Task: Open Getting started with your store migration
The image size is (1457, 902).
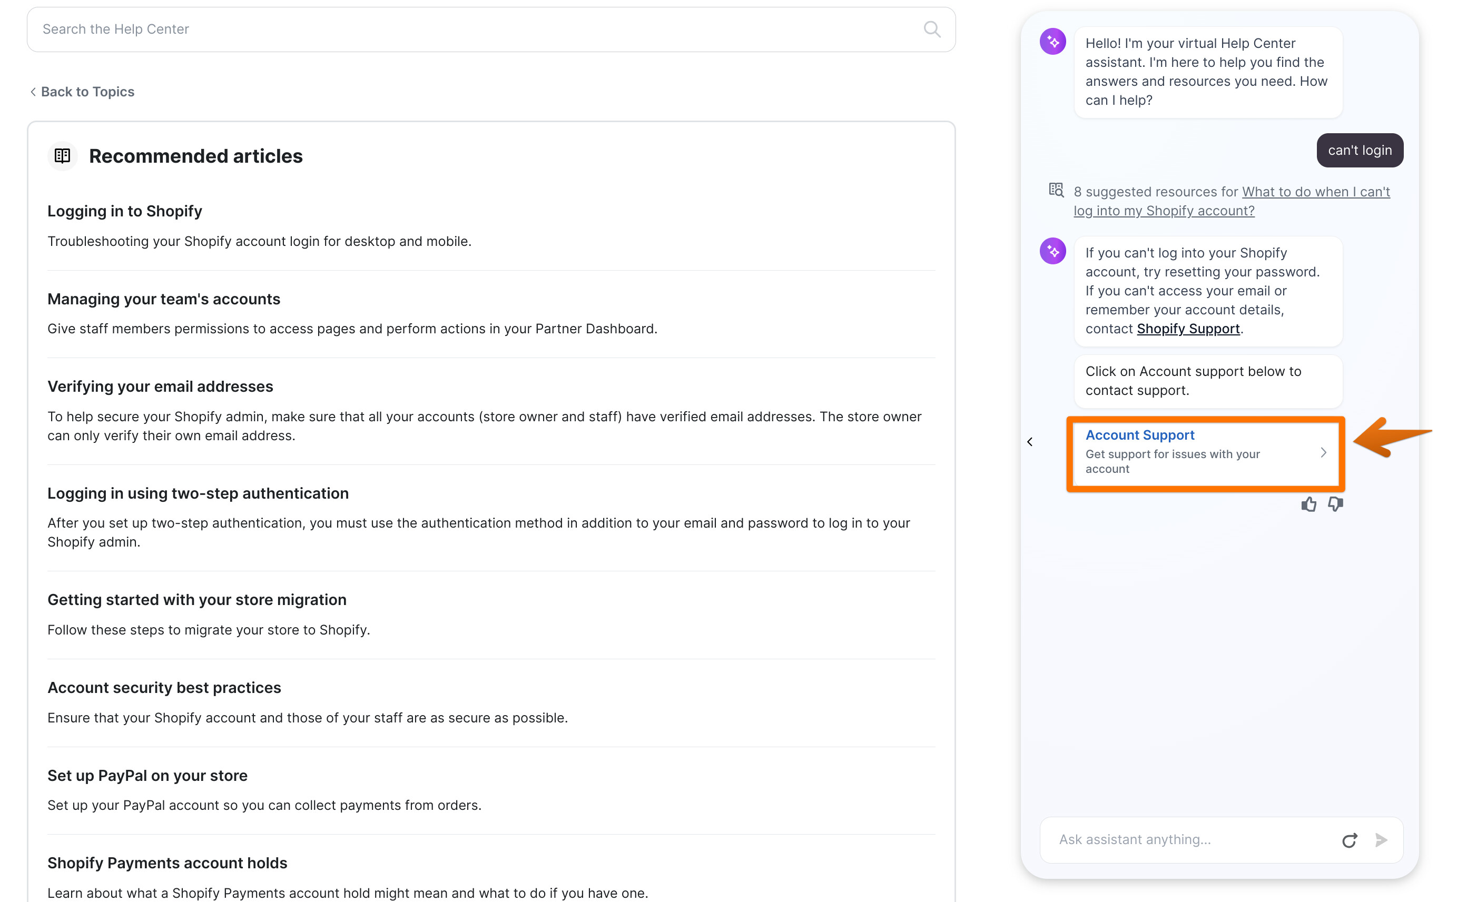Action: [197, 600]
